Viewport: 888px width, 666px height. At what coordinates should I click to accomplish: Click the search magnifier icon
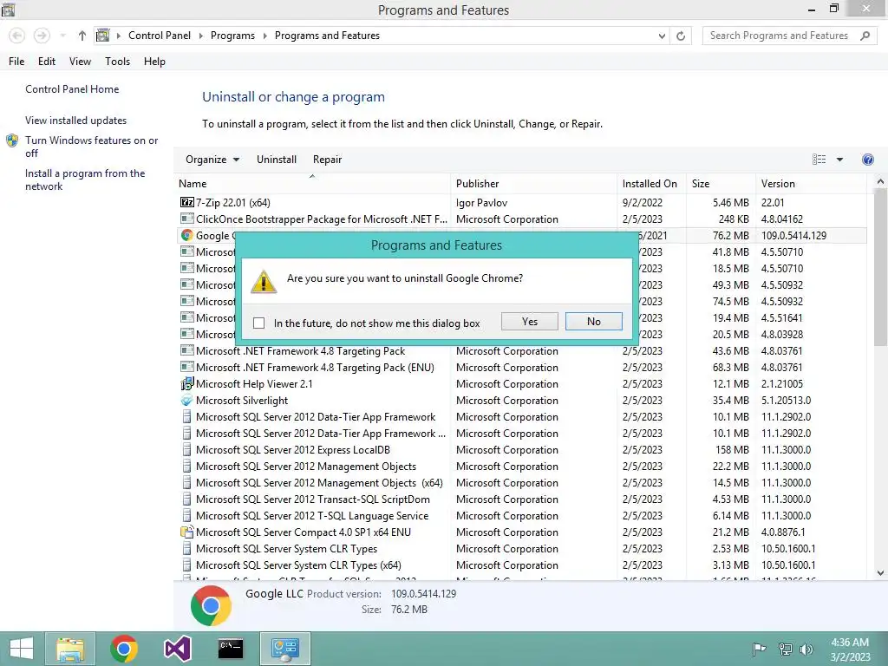pyautogui.click(x=865, y=36)
